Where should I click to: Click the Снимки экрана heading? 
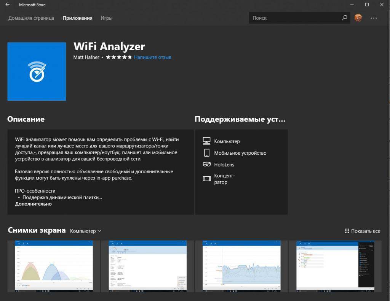37,230
